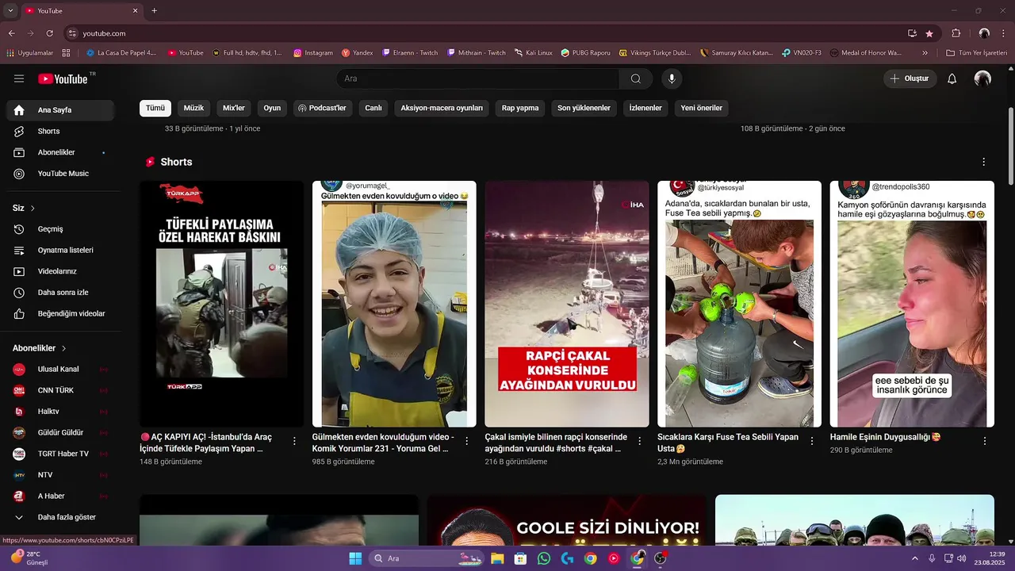Image resolution: width=1015 pixels, height=571 pixels.
Task: Open Windows Start menu
Action: pos(355,558)
